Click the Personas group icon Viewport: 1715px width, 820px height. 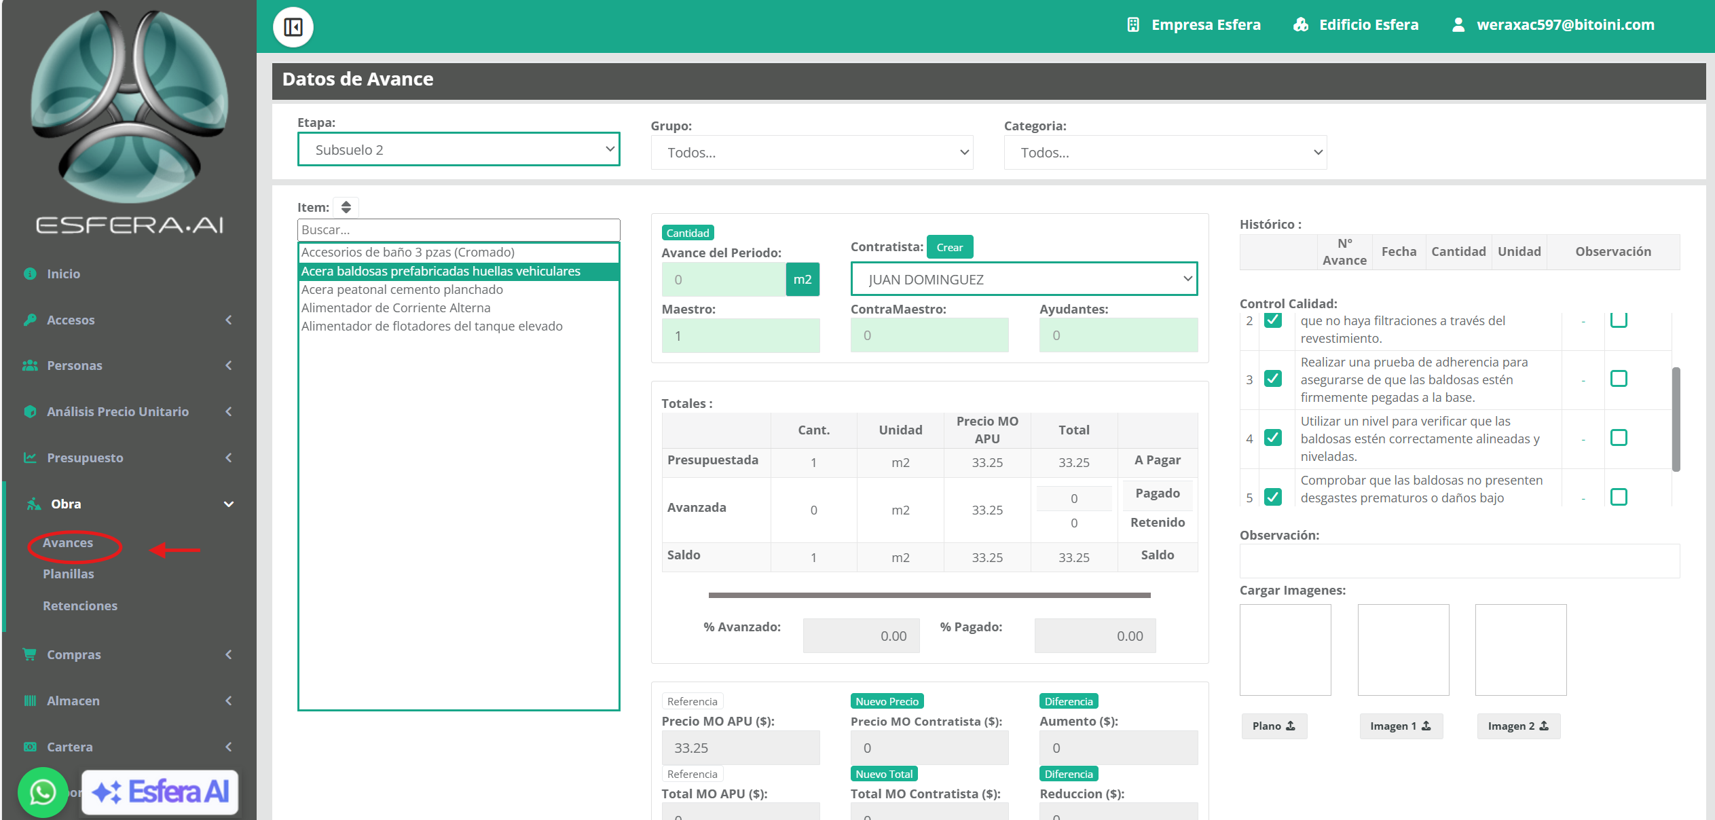30,365
